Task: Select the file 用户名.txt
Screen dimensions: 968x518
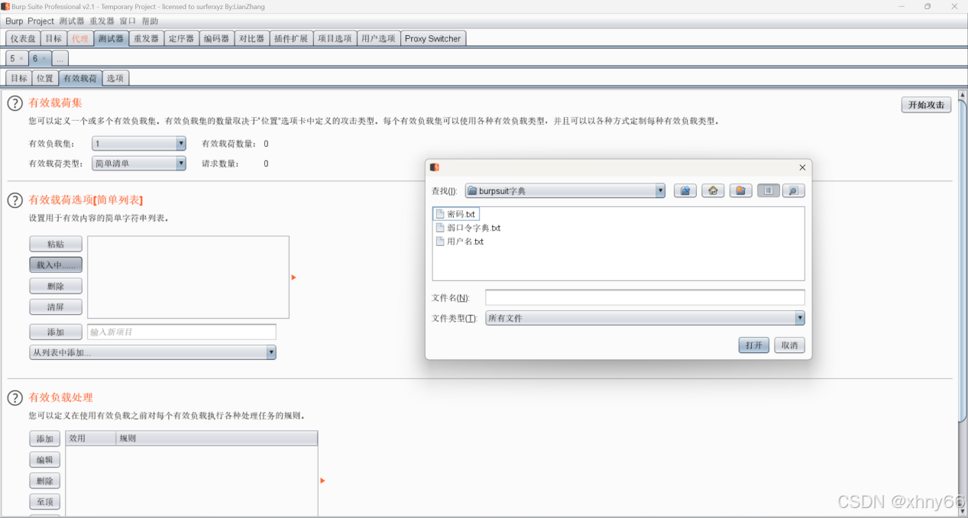Action: click(459, 241)
